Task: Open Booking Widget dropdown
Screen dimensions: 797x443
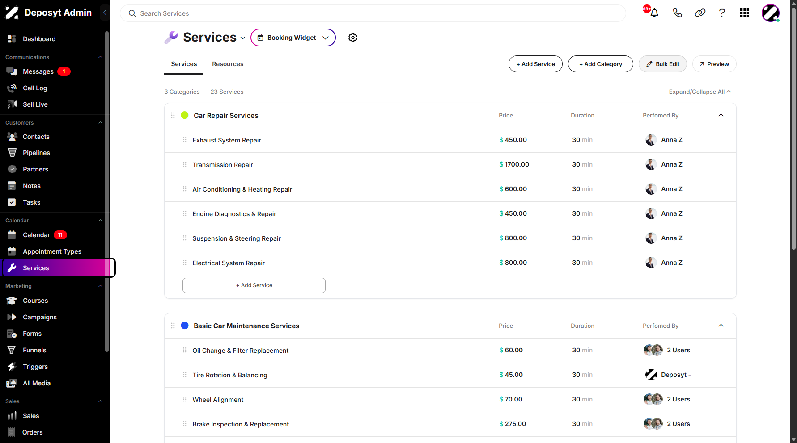Action: pos(293,38)
